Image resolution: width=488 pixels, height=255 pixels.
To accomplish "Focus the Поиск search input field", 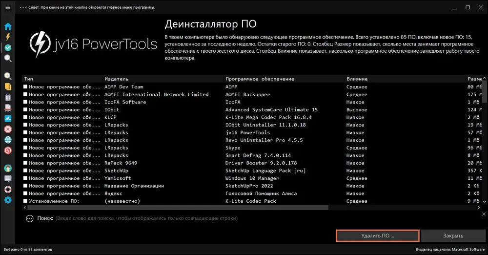I will 267,218.
